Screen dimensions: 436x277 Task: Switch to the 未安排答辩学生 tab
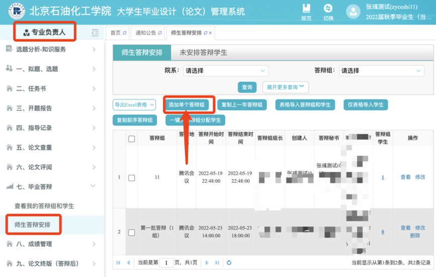203,52
